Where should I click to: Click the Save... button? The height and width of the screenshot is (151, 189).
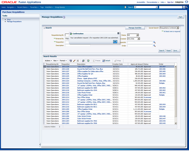tap(176, 51)
